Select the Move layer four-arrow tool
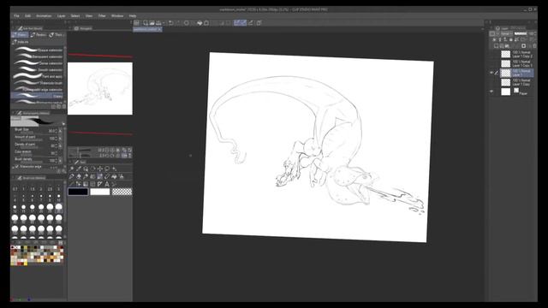The width and height of the screenshot is (548, 308). click(x=100, y=169)
